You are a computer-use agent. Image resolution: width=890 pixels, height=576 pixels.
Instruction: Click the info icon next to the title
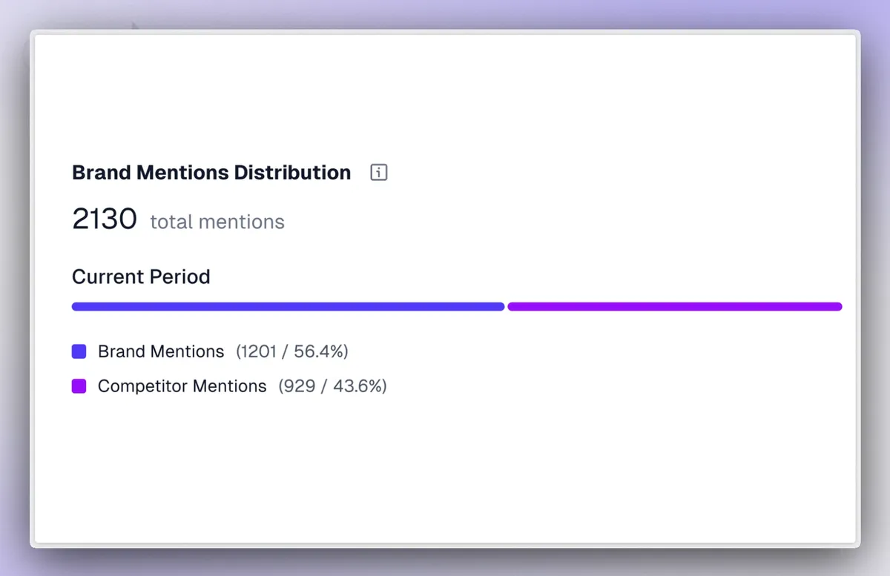379,172
